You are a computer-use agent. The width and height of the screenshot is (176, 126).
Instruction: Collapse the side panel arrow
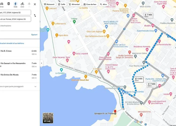tap(41, 63)
